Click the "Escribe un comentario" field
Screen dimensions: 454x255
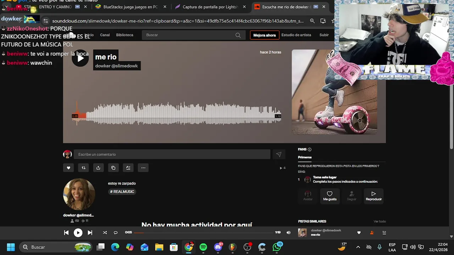172,154
